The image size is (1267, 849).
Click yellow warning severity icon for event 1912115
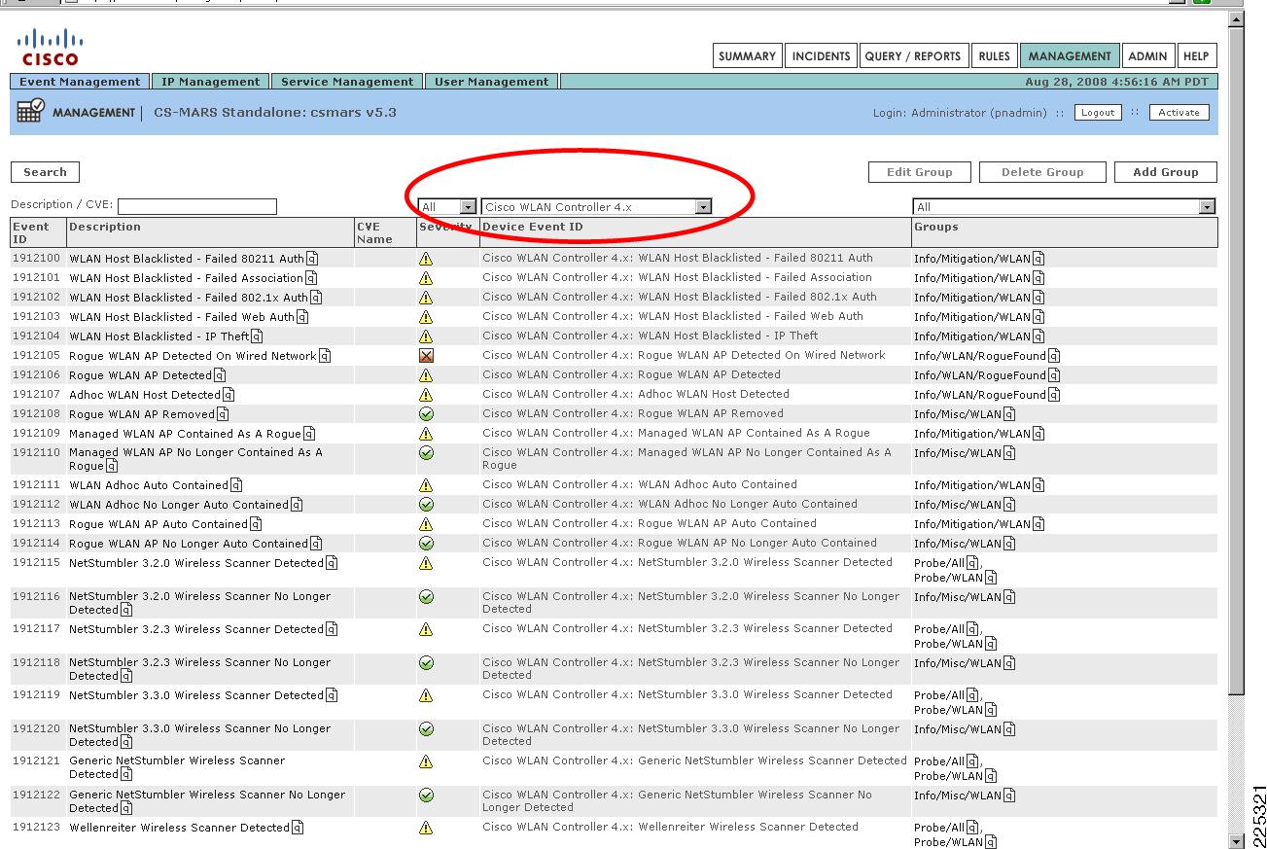426,563
